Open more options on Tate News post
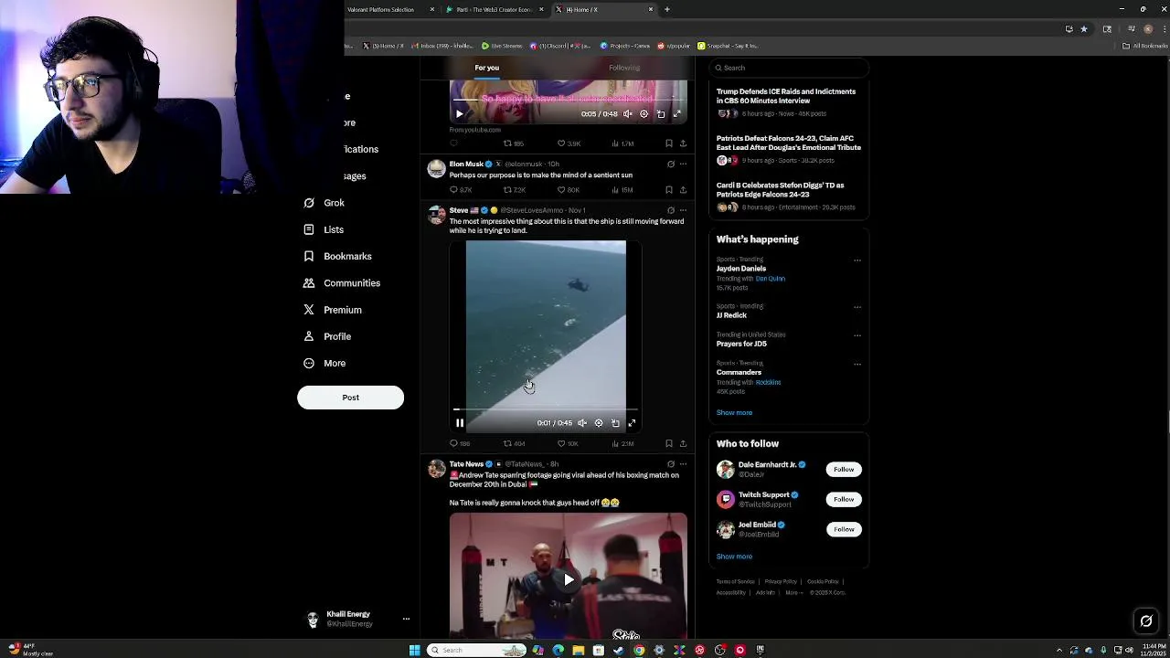The height and width of the screenshot is (658, 1170). [x=683, y=464]
